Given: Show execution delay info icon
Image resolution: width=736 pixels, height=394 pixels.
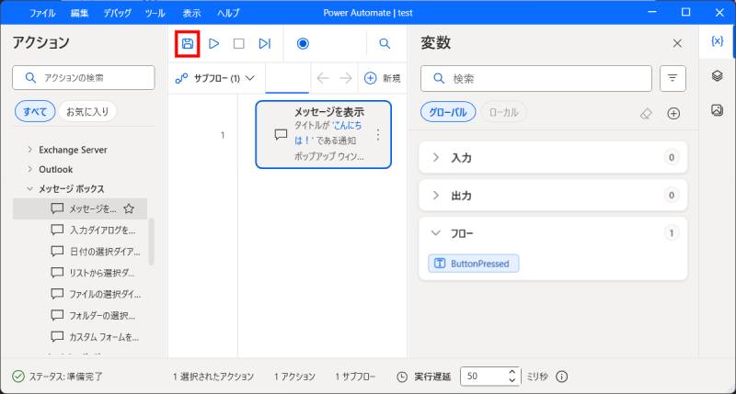Looking at the screenshot, I should (562, 377).
